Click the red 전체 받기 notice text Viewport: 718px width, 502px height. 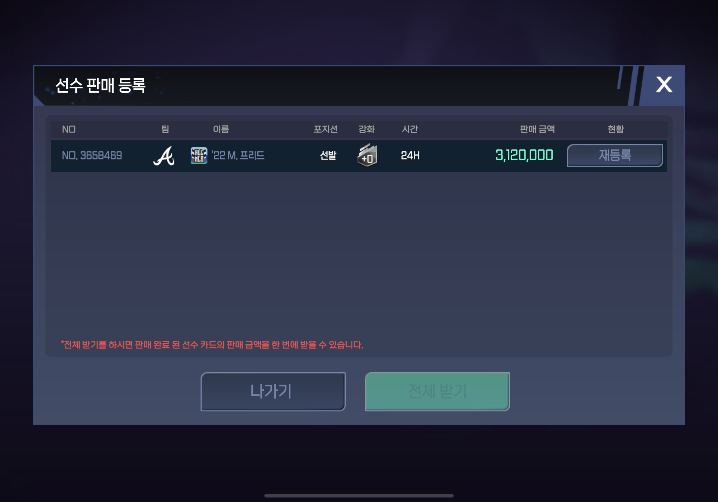point(212,345)
